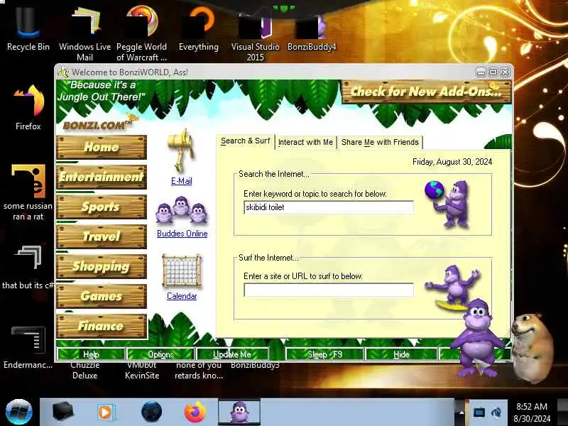This screenshot has width=568, height=426.
Task: Click the Help button
Action: click(91, 354)
